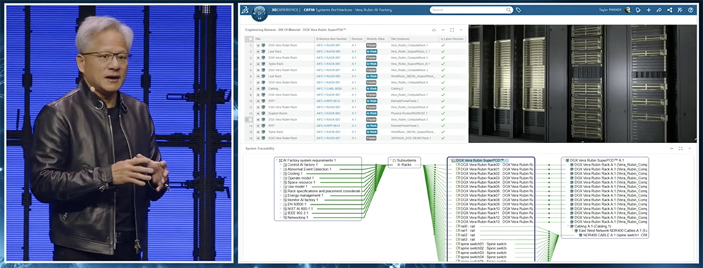The image size is (703, 268).
Task: Click the plus add icon in top bar
Action: click(x=649, y=10)
